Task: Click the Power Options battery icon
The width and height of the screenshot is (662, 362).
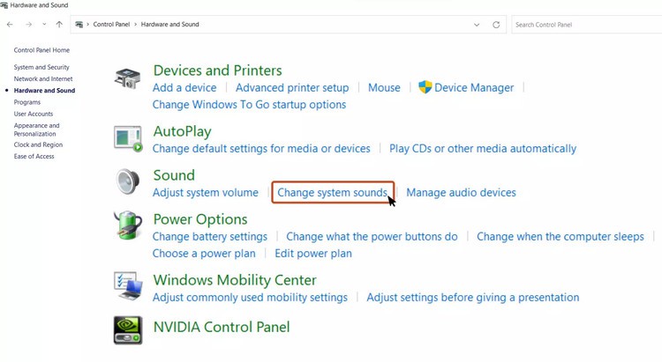Action: [x=128, y=225]
